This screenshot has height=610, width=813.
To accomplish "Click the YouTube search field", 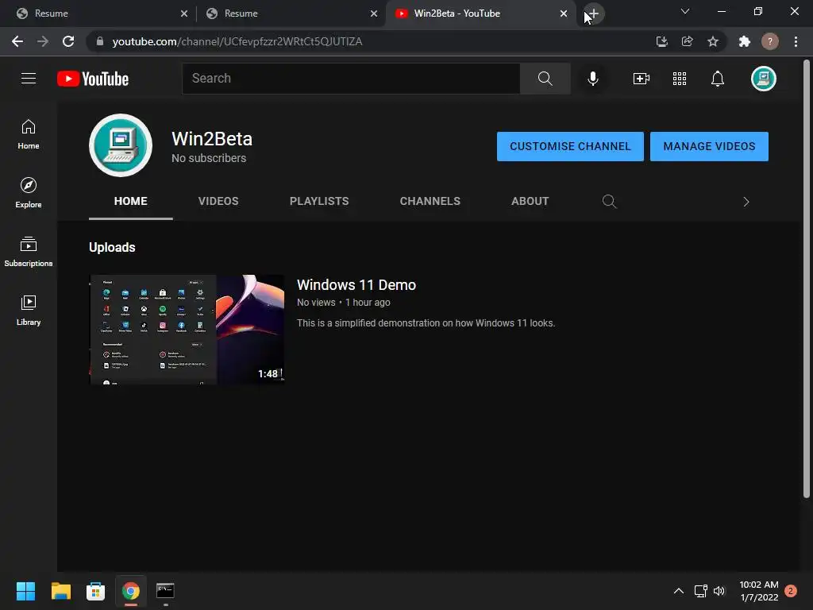I will coord(351,79).
